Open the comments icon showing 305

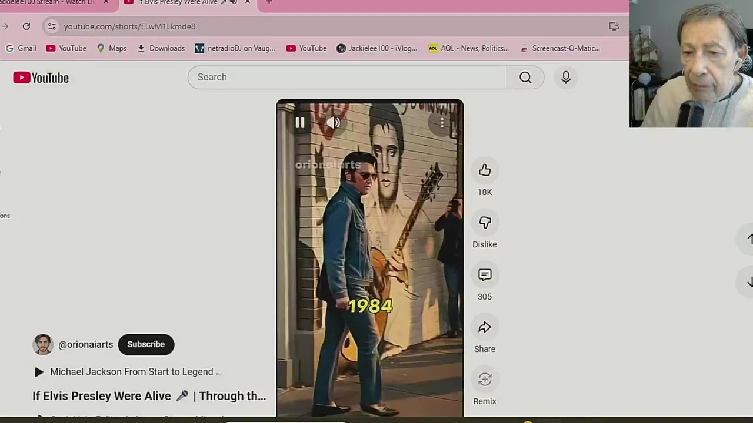[485, 275]
